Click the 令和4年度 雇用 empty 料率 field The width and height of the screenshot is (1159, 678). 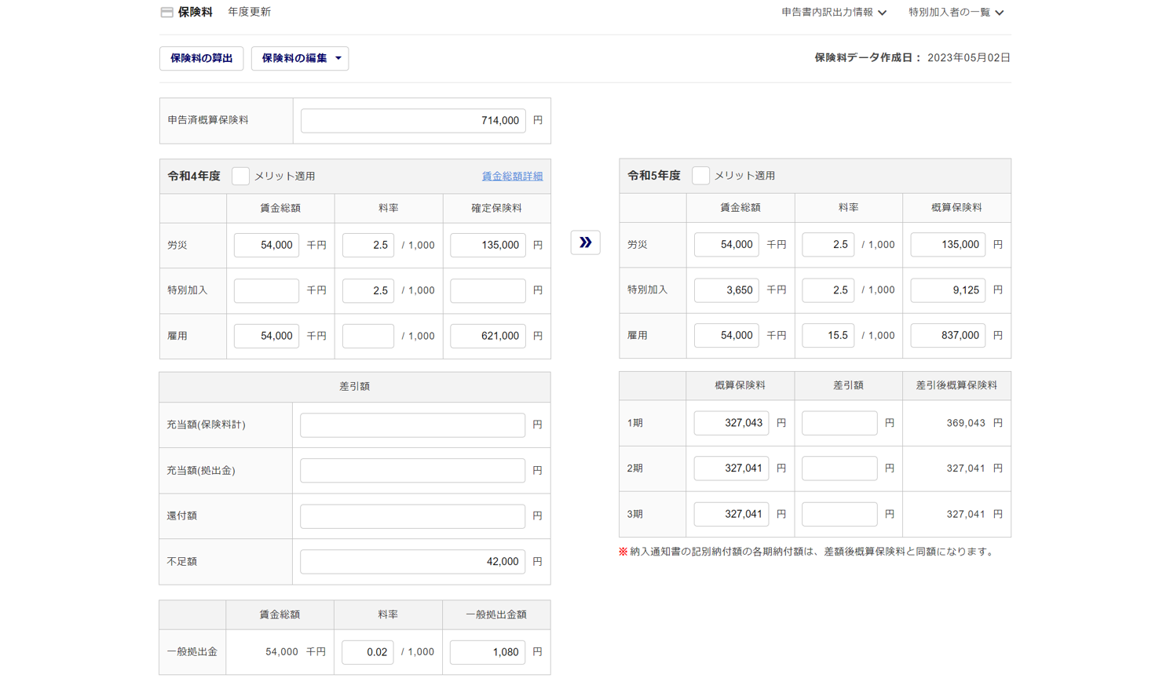(367, 336)
